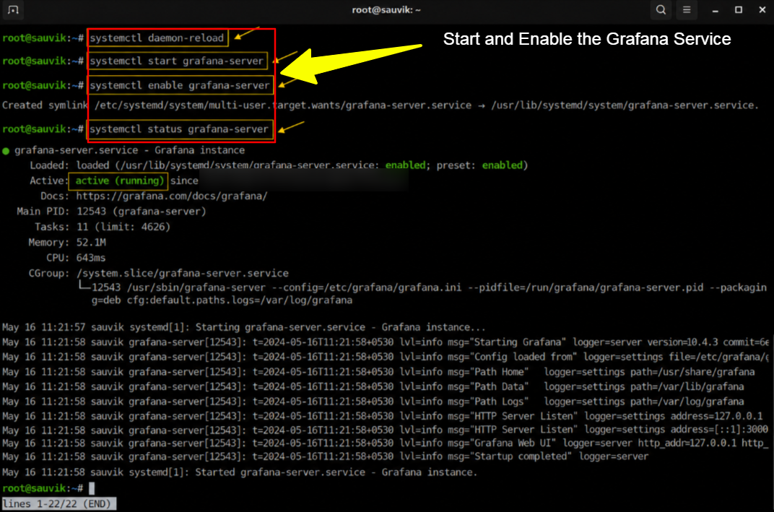The height and width of the screenshot is (512, 774).
Task: Click the active (running) status text
Action: click(119, 181)
